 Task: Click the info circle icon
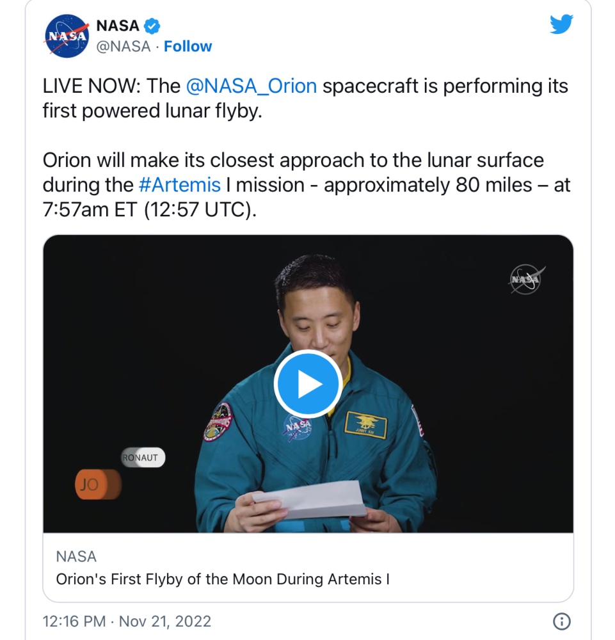coord(561,621)
